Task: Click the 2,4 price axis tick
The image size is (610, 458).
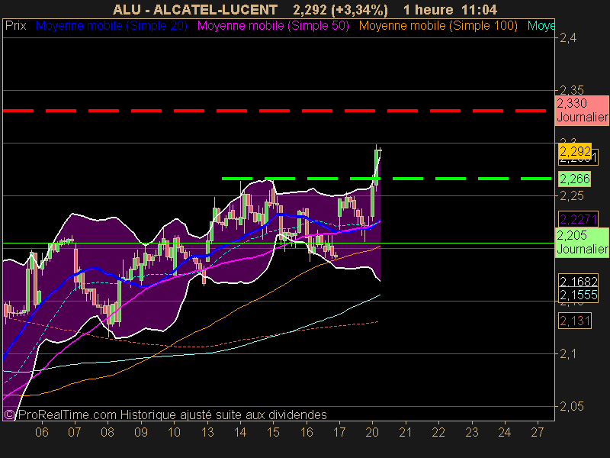Action: click(568, 37)
